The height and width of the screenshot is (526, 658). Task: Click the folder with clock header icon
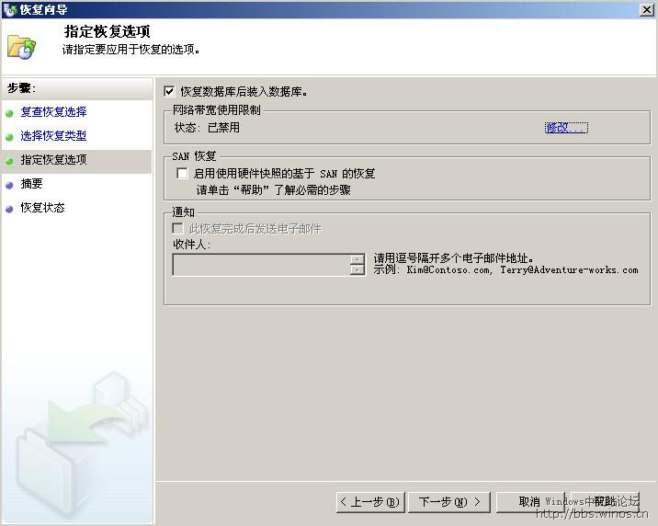coord(20,46)
